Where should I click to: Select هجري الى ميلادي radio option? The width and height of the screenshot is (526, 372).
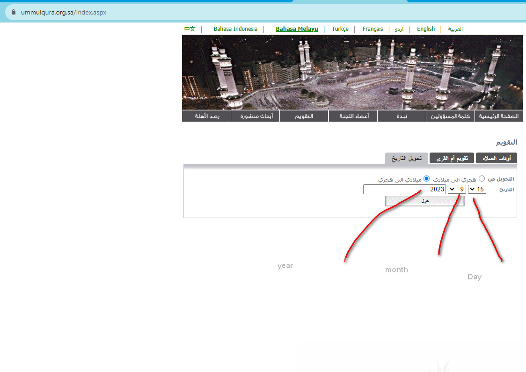click(x=482, y=178)
